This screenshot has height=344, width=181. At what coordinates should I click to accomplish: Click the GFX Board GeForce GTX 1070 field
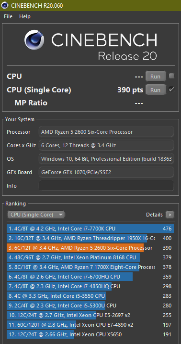tap(106, 172)
